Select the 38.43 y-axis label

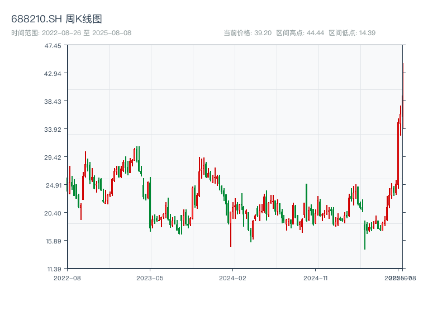coord(54,102)
